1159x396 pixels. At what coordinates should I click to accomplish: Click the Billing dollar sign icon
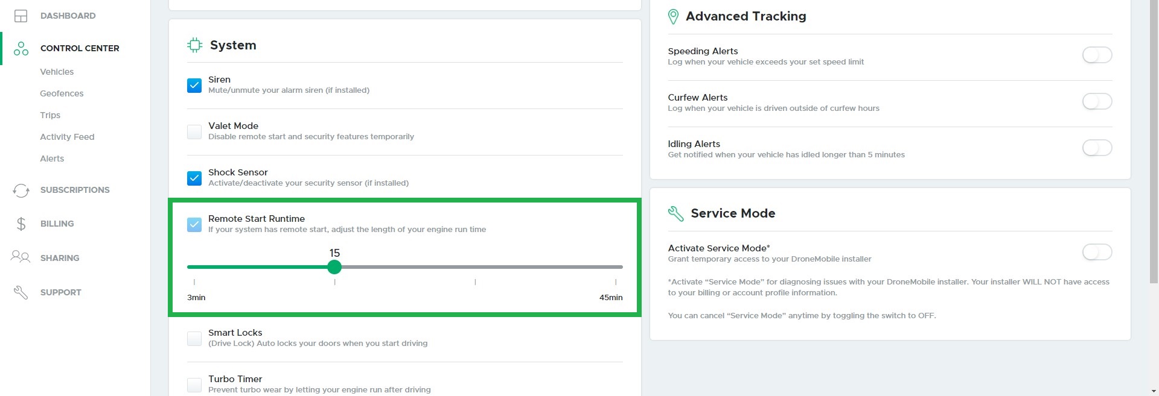[21, 224]
